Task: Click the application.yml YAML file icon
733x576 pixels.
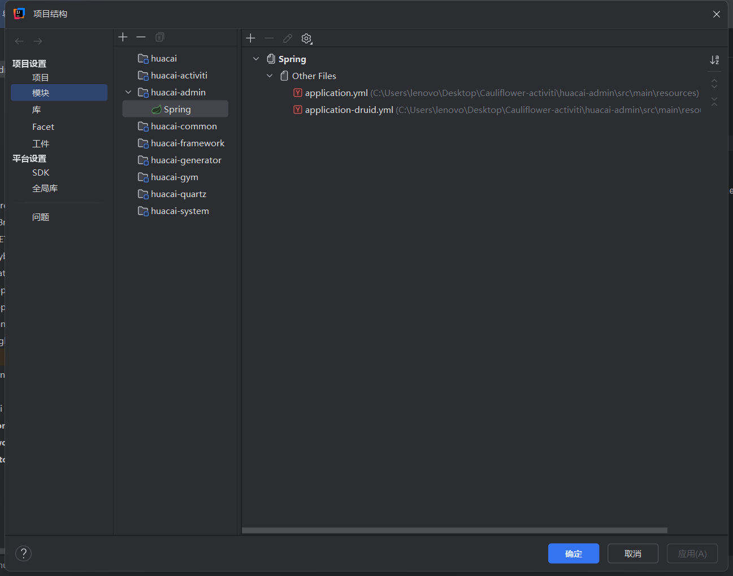Action: (x=298, y=93)
